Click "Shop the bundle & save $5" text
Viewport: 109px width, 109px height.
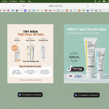click(x=30, y=66)
